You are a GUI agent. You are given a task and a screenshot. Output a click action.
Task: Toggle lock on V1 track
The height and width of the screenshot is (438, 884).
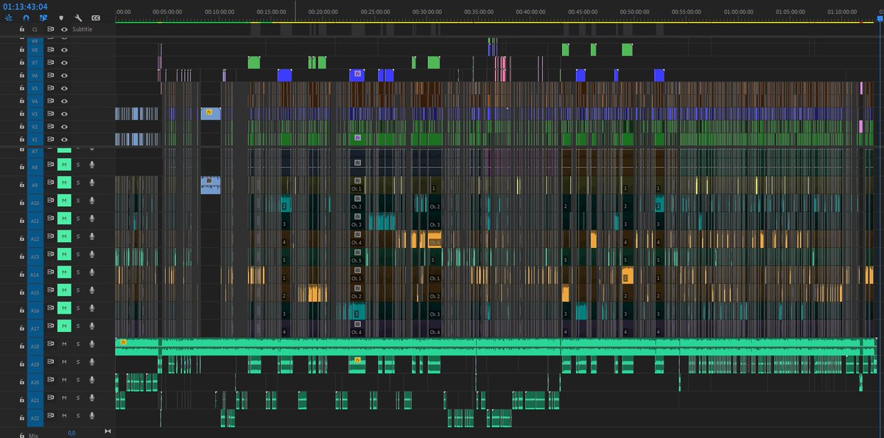click(x=22, y=138)
